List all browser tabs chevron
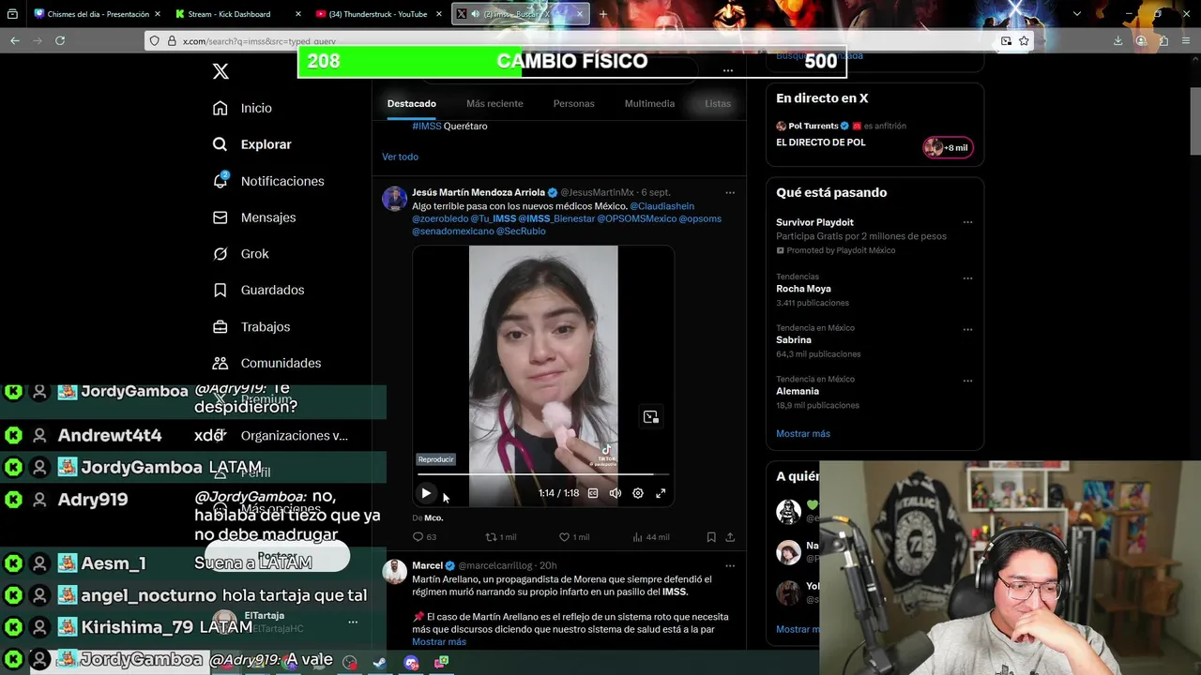The width and height of the screenshot is (1201, 675). [1076, 14]
